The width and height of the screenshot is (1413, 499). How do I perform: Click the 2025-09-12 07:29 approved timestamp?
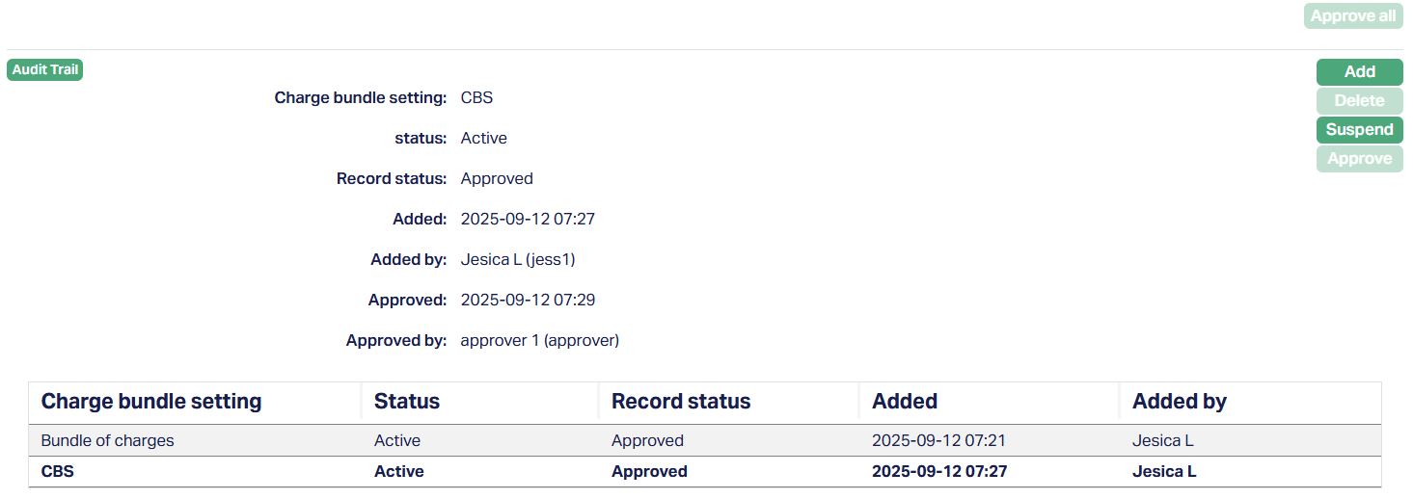click(x=528, y=301)
